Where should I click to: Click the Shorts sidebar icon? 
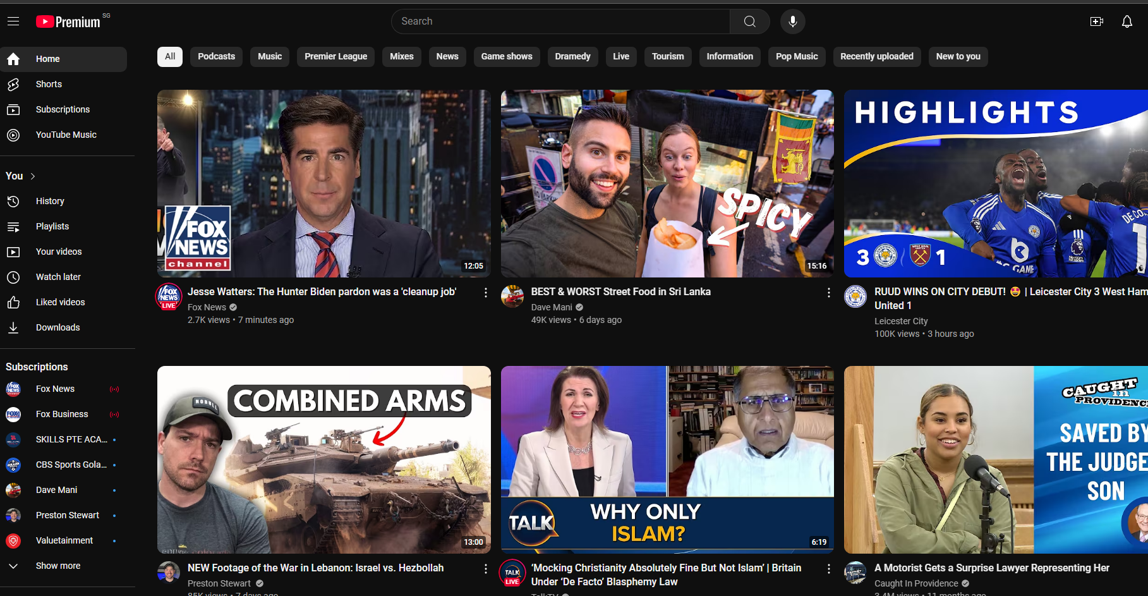13,84
